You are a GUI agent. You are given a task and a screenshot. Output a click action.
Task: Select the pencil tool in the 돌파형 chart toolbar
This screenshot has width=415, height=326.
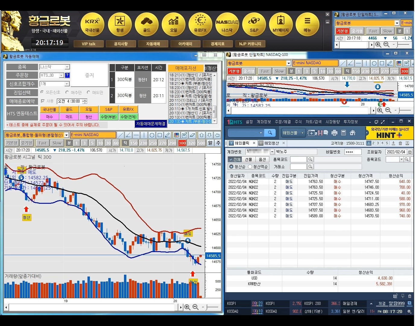[x=168, y=135]
